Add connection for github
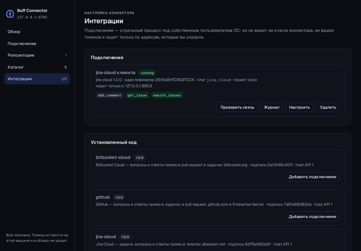This screenshot has height=251, width=361. click(312, 216)
